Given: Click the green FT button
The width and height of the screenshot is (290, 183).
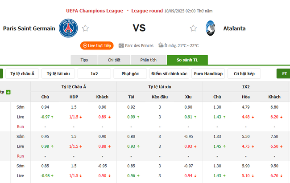Looking at the screenshot, I should tap(284, 73).
